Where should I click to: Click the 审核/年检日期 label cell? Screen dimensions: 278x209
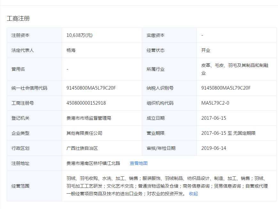pyautogui.click(x=169, y=148)
